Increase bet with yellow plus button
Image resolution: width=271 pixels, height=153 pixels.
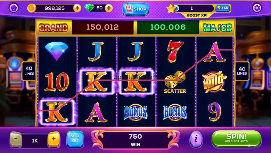(54, 139)
